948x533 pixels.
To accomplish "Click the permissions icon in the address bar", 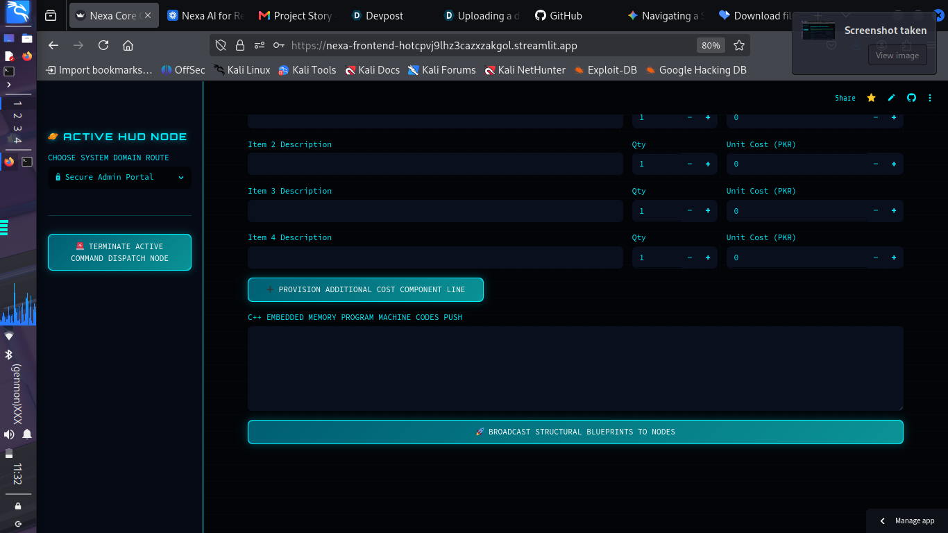I will [x=260, y=45].
